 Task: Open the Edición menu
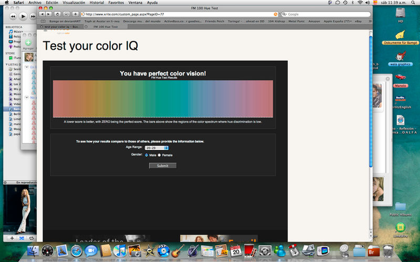[52, 3]
